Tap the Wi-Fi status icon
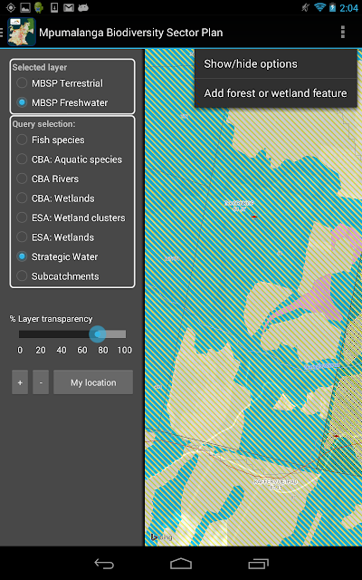 click(319, 7)
